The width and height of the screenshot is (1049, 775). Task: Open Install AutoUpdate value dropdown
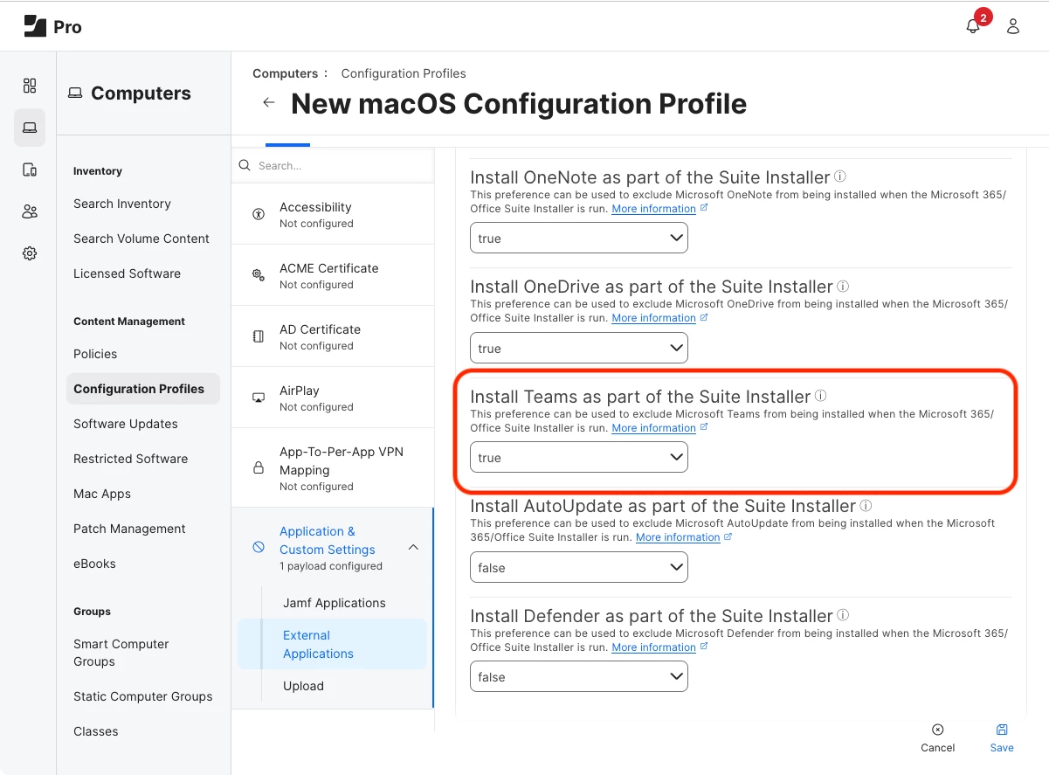pyautogui.click(x=579, y=567)
